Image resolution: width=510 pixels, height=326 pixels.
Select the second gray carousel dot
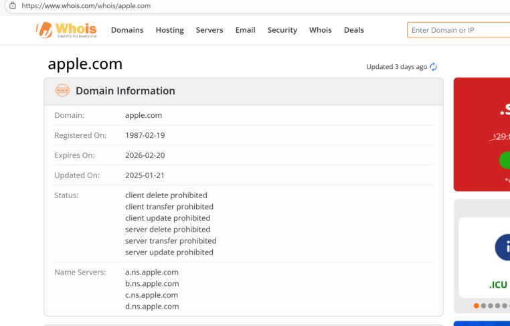(484, 306)
